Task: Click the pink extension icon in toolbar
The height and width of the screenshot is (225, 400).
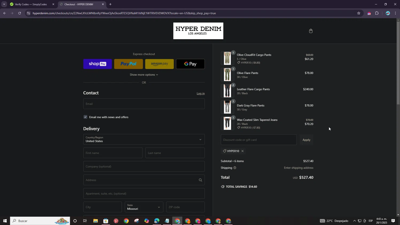Action: (x=369, y=13)
